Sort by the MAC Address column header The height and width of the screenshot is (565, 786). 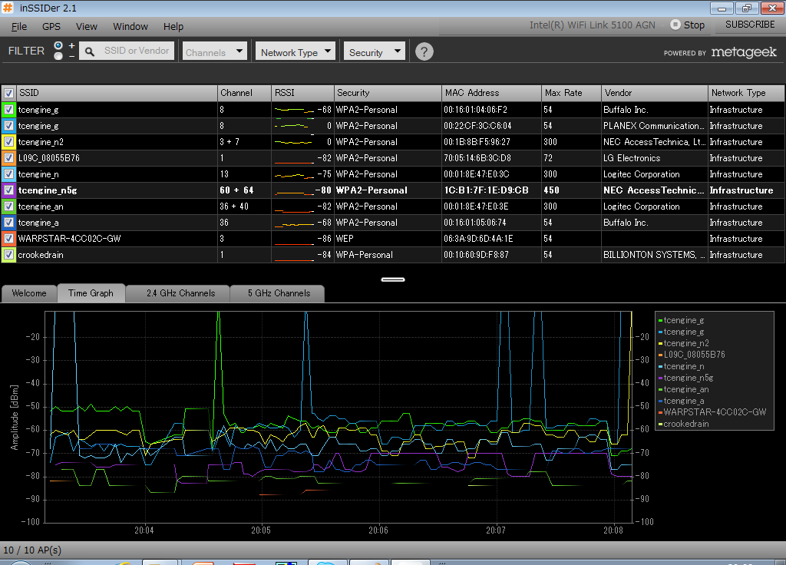click(492, 93)
